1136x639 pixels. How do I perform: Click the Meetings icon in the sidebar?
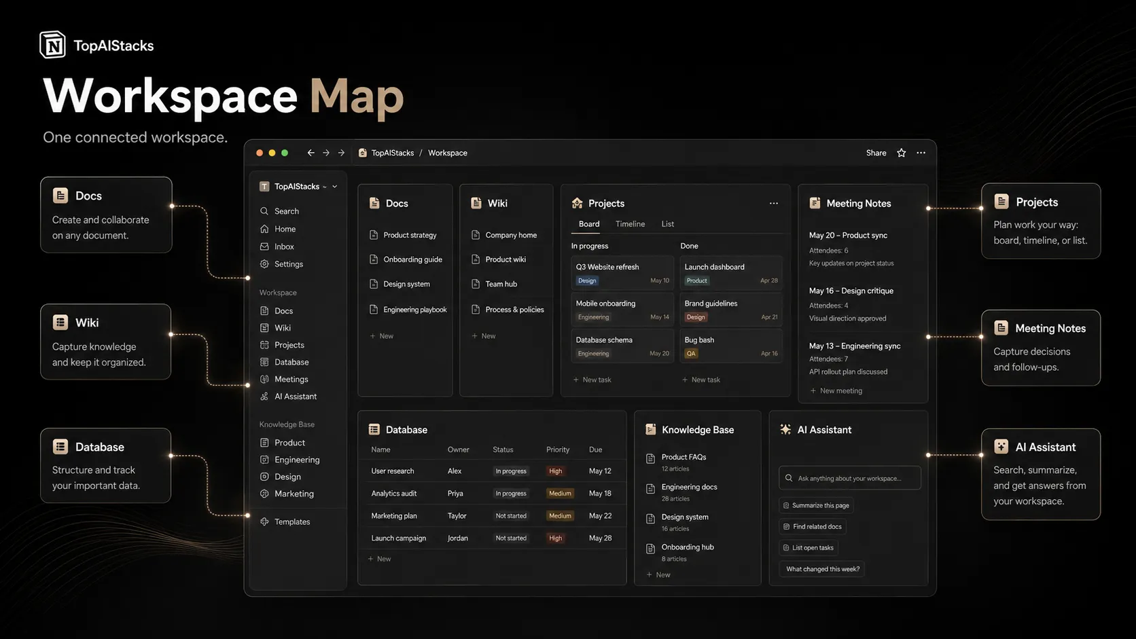tap(264, 379)
